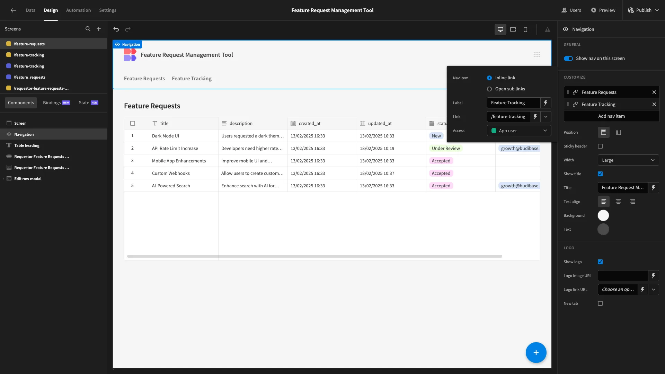665x374 pixels.
Task: Uncheck Show logo checkbox
Action: tap(600, 262)
